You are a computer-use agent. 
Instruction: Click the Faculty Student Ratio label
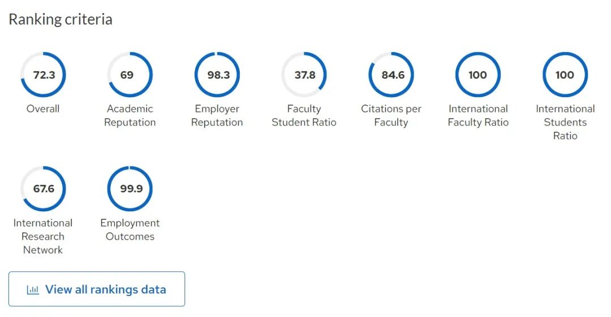tap(304, 115)
